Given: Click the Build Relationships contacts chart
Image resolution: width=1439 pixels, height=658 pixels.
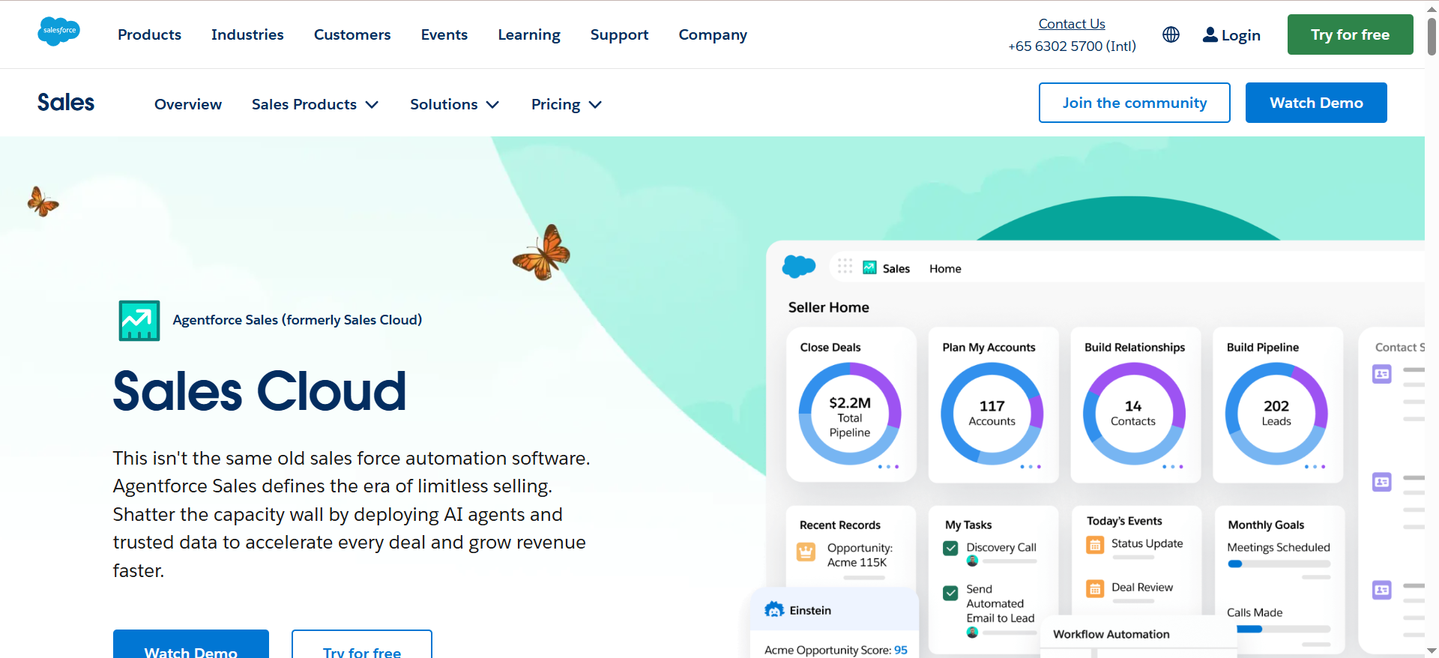Looking at the screenshot, I should [x=1134, y=414].
